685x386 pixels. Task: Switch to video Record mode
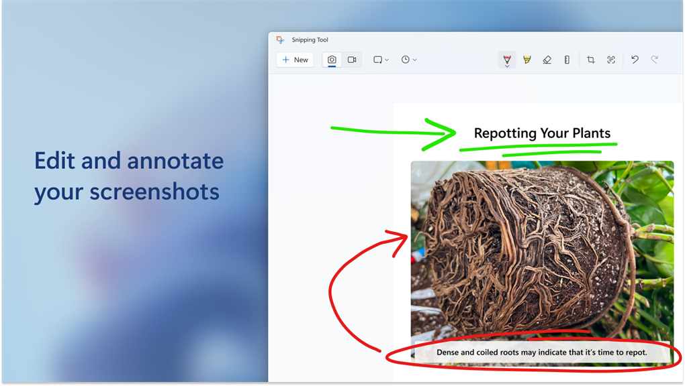pos(352,60)
